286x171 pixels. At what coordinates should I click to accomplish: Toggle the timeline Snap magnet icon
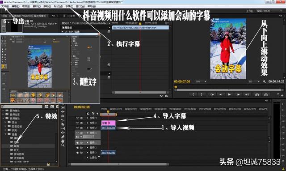pyautogui.click(x=88, y=113)
